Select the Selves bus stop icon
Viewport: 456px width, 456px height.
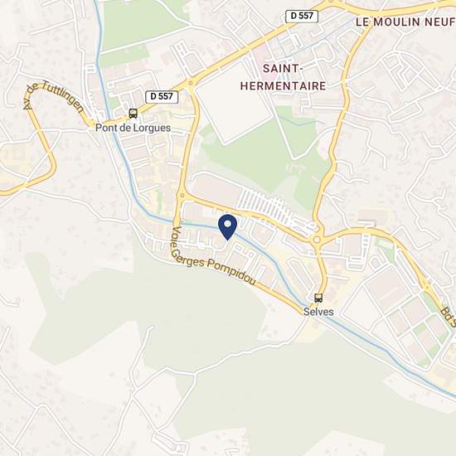coord(318,298)
